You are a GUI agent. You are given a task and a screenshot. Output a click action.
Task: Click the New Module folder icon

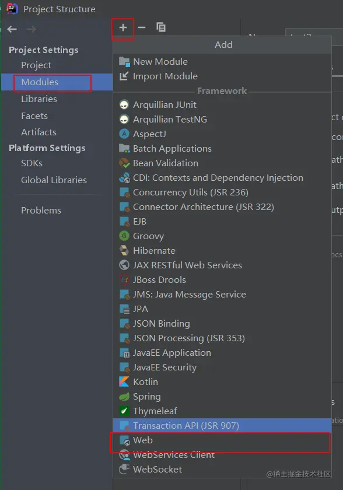pos(124,62)
